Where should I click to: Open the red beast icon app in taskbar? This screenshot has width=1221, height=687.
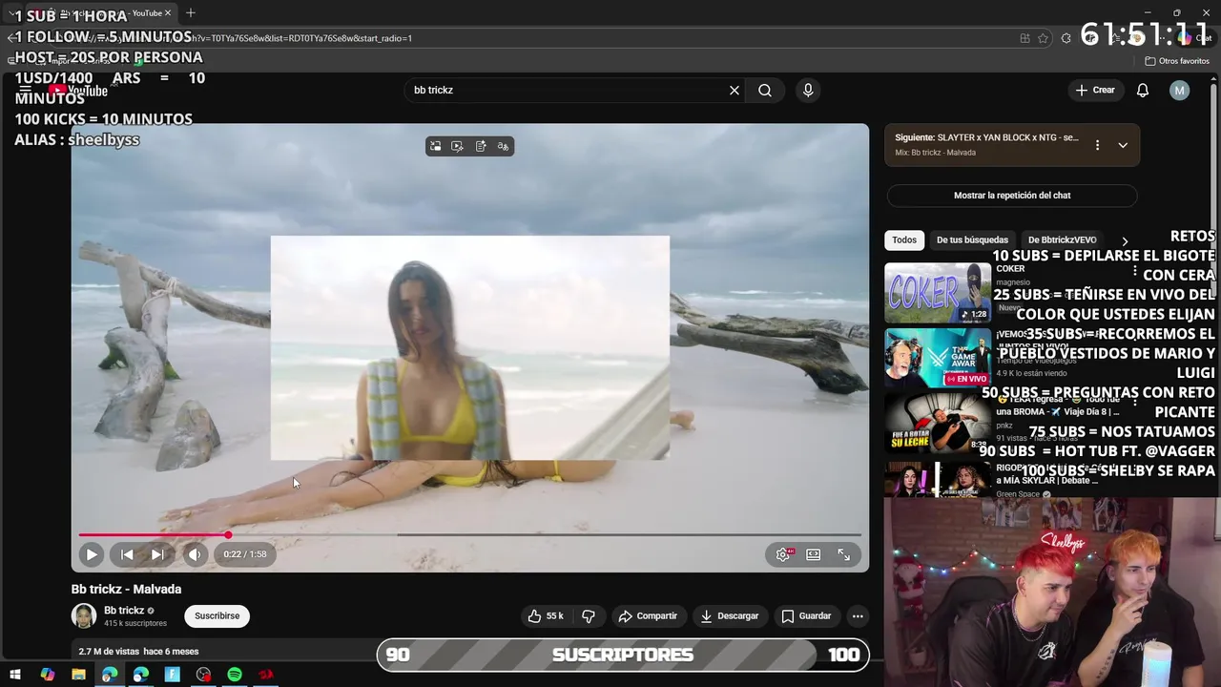266,675
